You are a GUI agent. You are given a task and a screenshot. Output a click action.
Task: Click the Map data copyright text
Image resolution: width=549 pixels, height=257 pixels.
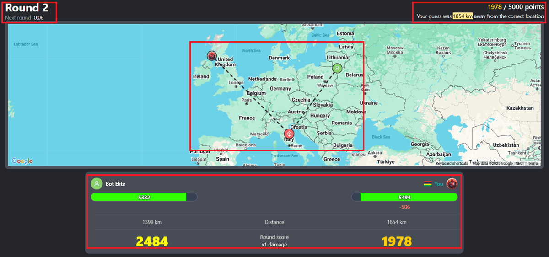pyautogui.click(x=498, y=163)
